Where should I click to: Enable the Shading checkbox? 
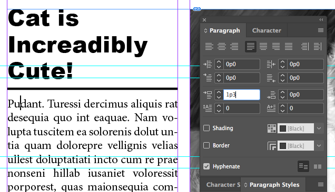point(206,128)
